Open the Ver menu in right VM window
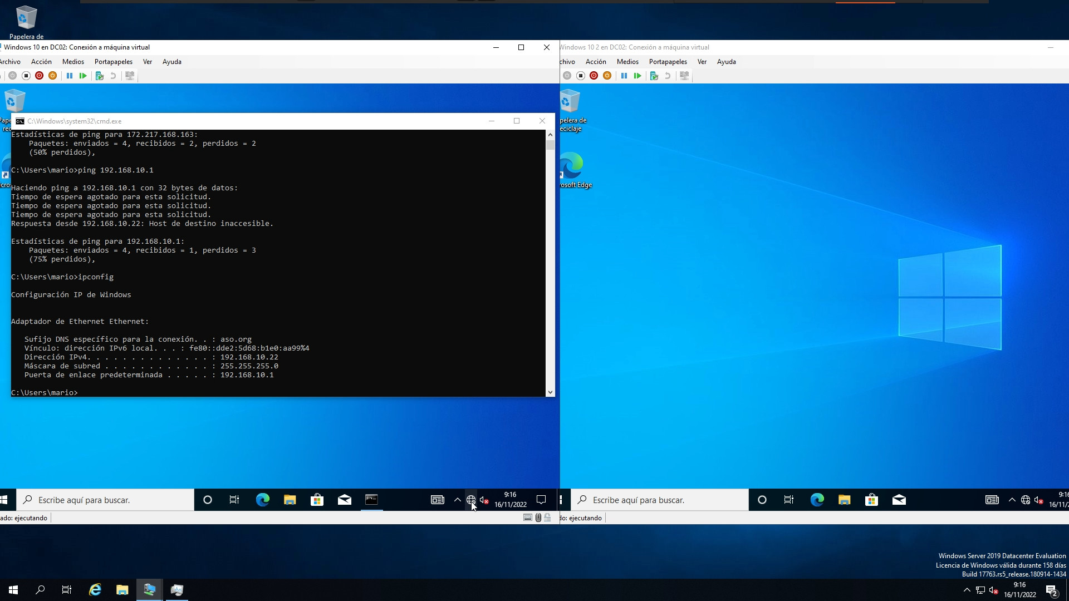Screen dimensions: 1069x601 click(x=702, y=62)
